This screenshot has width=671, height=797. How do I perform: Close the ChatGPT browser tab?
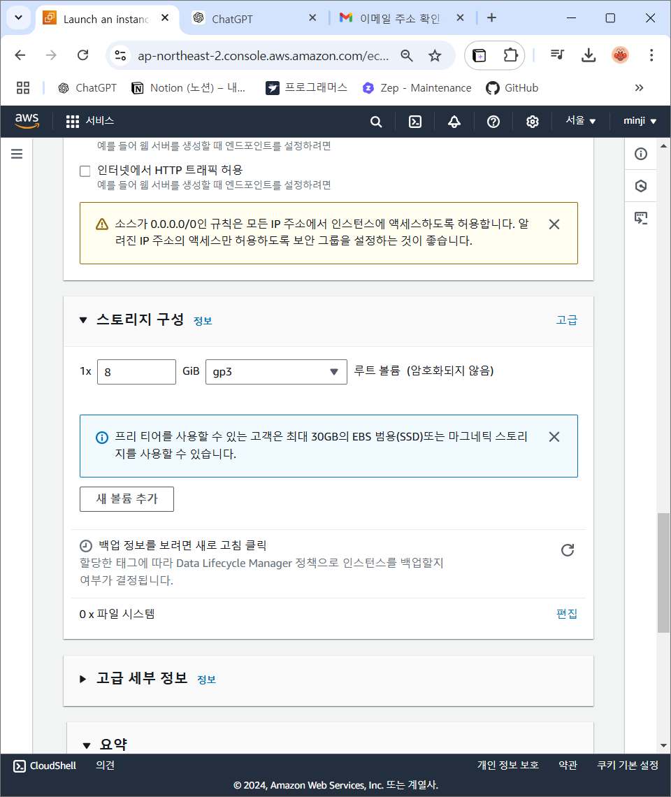(312, 17)
